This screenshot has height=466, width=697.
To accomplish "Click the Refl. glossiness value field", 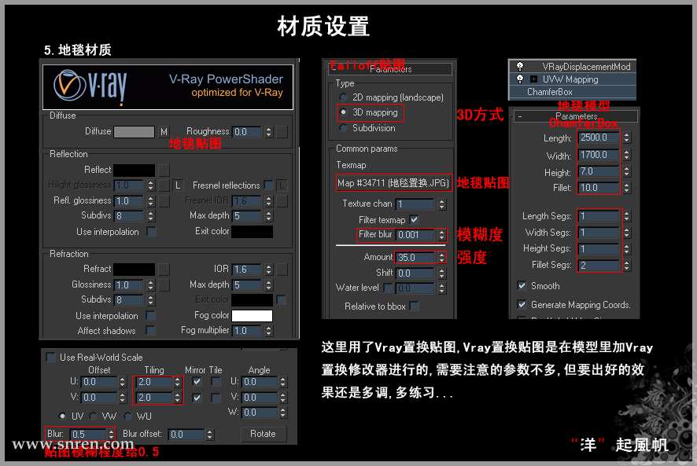I will (x=129, y=201).
